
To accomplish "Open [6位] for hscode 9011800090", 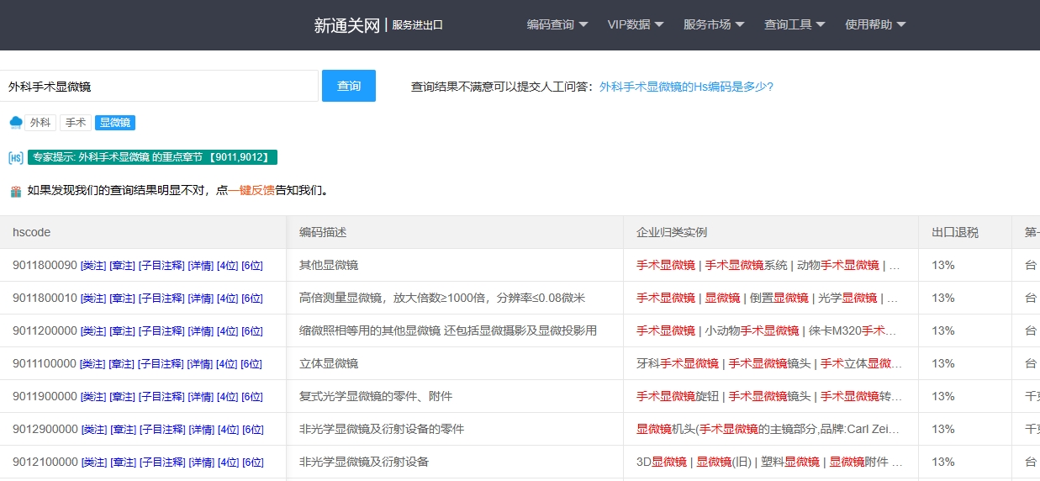I will pos(252,266).
